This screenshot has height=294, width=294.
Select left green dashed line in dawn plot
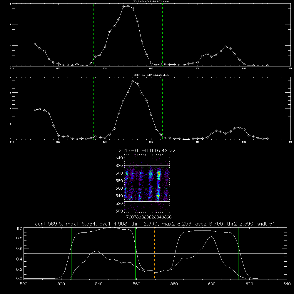(x=93, y=35)
